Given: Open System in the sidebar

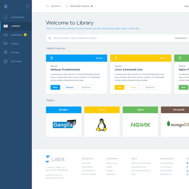Looking at the screenshot, I should 16,53.
